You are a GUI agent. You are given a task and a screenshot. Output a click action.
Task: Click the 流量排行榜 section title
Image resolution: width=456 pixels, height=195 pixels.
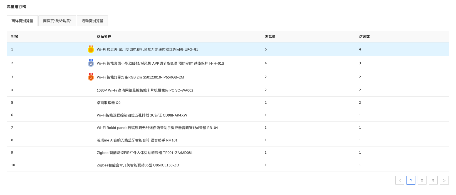click(x=16, y=7)
